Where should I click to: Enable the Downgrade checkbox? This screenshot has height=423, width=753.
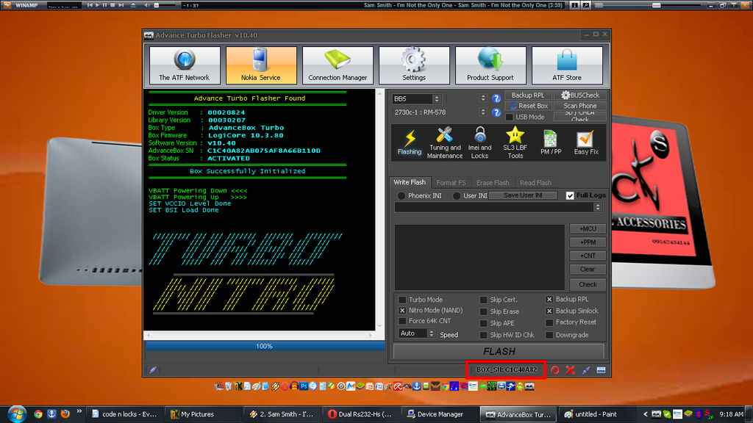point(549,335)
